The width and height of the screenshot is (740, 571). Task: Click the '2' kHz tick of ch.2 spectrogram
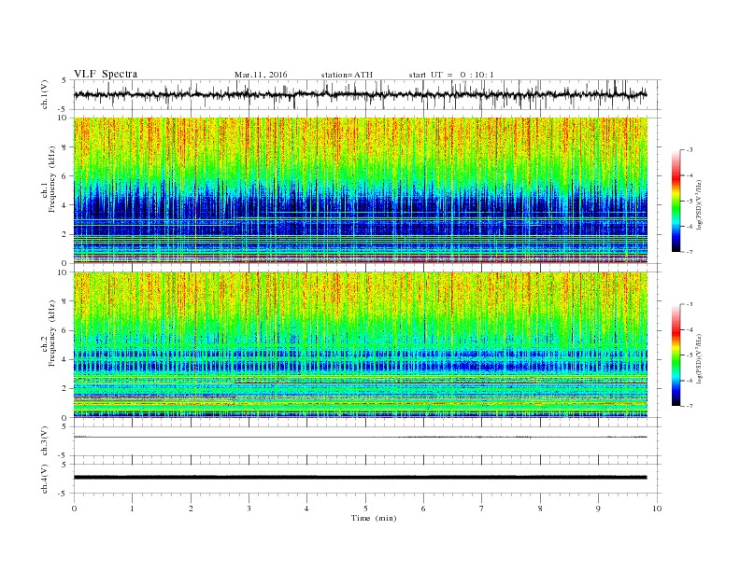[65, 389]
